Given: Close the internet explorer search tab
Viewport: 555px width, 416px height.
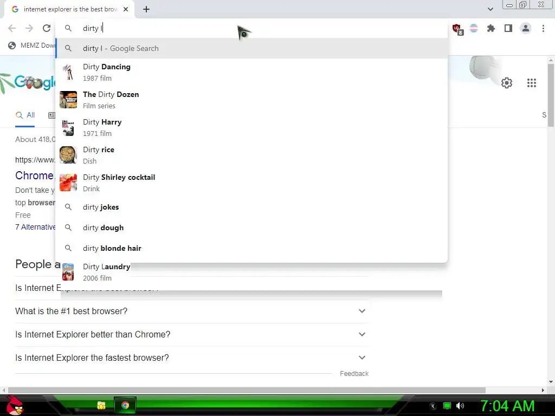Looking at the screenshot, I should tap(126, 9).
